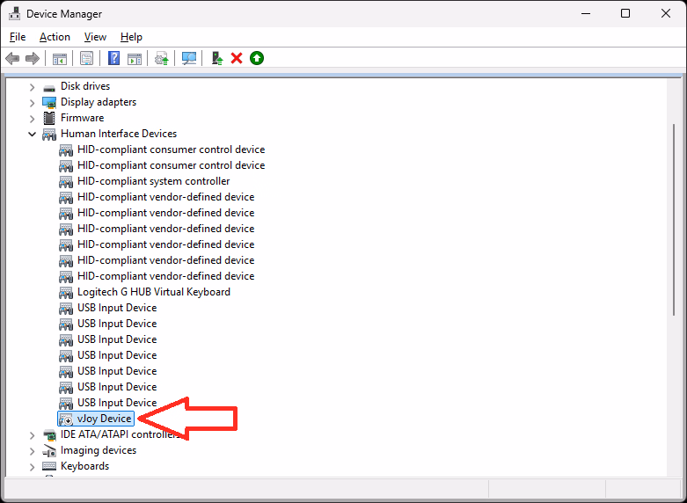Open the Help menu
Screen dimensions: 687x503
pos(131,37)
